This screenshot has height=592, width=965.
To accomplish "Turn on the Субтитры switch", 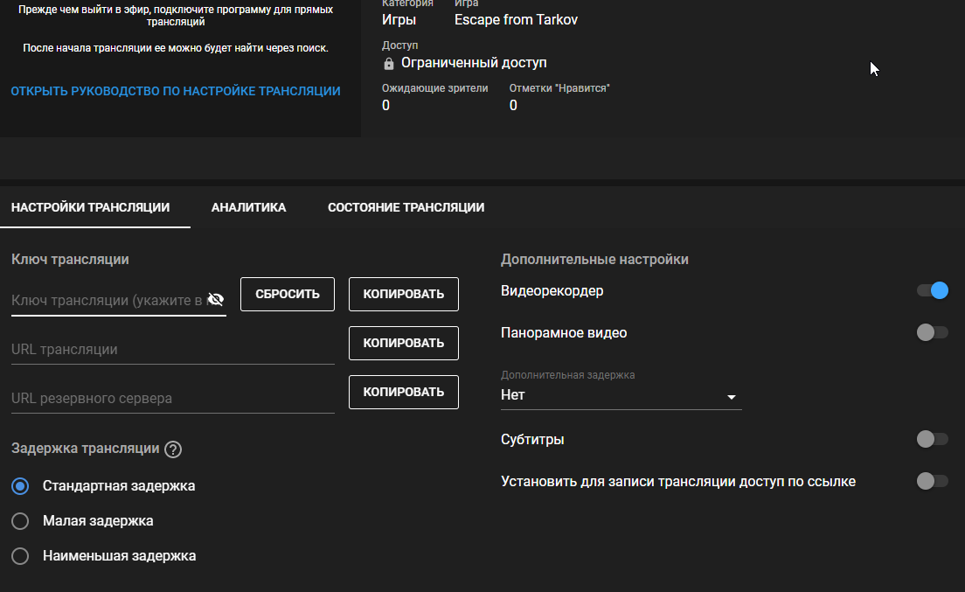I will pyautogui.click(x=933, y=439).
